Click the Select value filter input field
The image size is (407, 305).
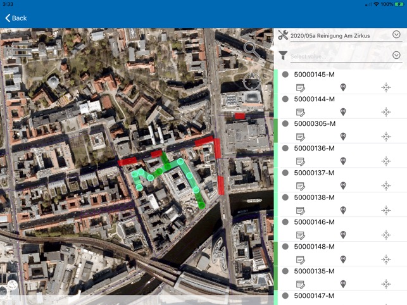(x=339, y=56)
